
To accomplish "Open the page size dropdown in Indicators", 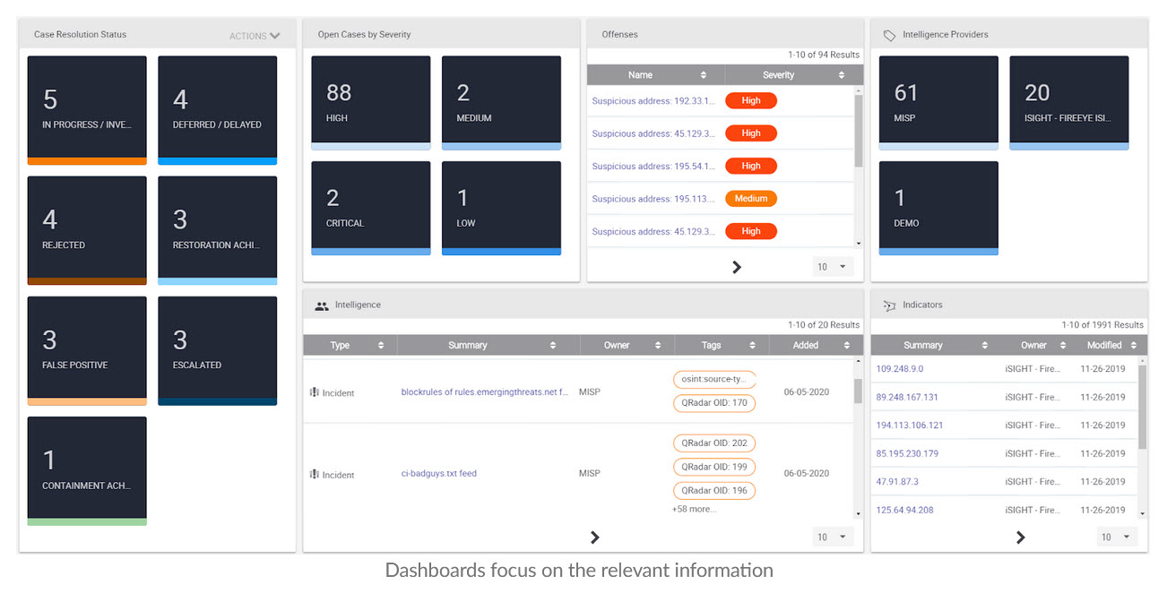I will (x=1117, y=537).
